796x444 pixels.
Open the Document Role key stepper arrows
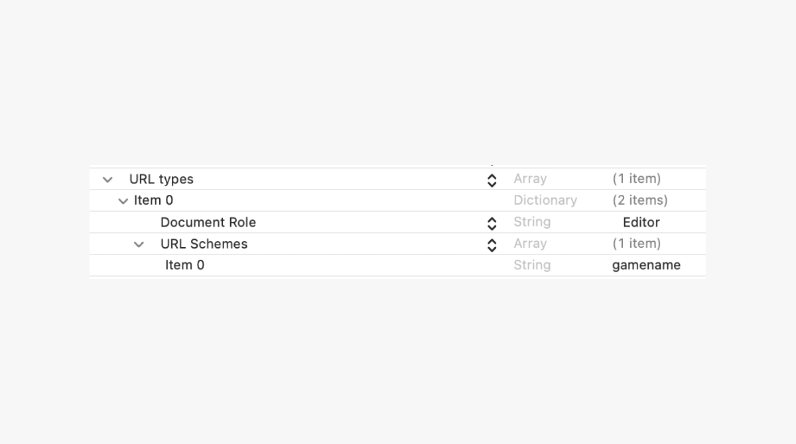[492, 223]
